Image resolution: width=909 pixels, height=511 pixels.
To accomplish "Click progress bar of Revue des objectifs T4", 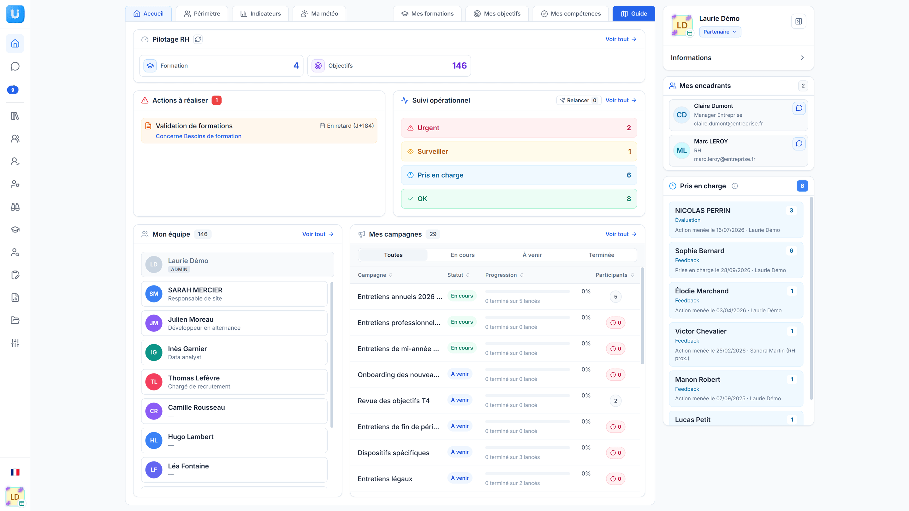I will point(527,396).
